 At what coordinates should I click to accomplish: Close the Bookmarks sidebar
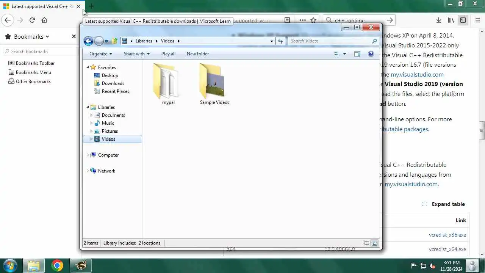click(x=74, y=36)
